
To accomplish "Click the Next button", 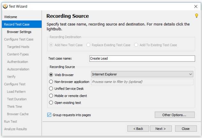I will coord(161,129).
